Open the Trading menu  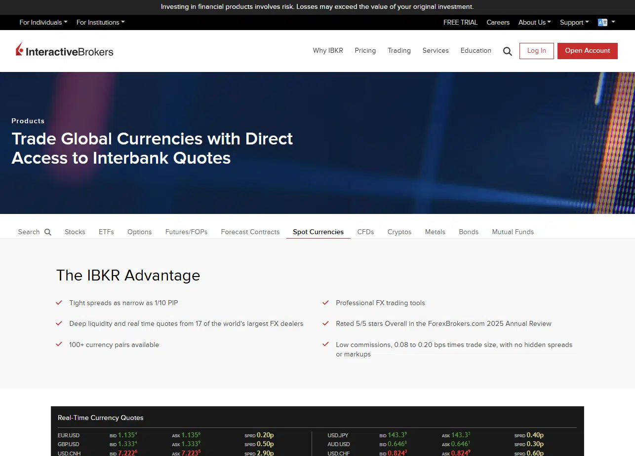click(399, 50)
